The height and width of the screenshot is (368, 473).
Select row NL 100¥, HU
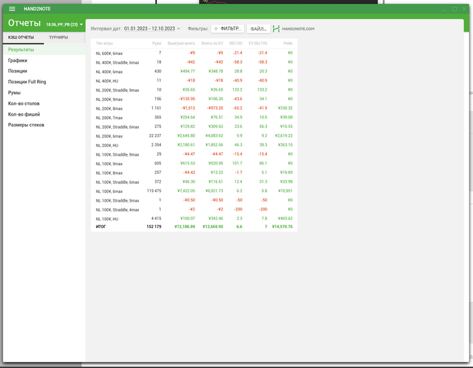[194, 219]
